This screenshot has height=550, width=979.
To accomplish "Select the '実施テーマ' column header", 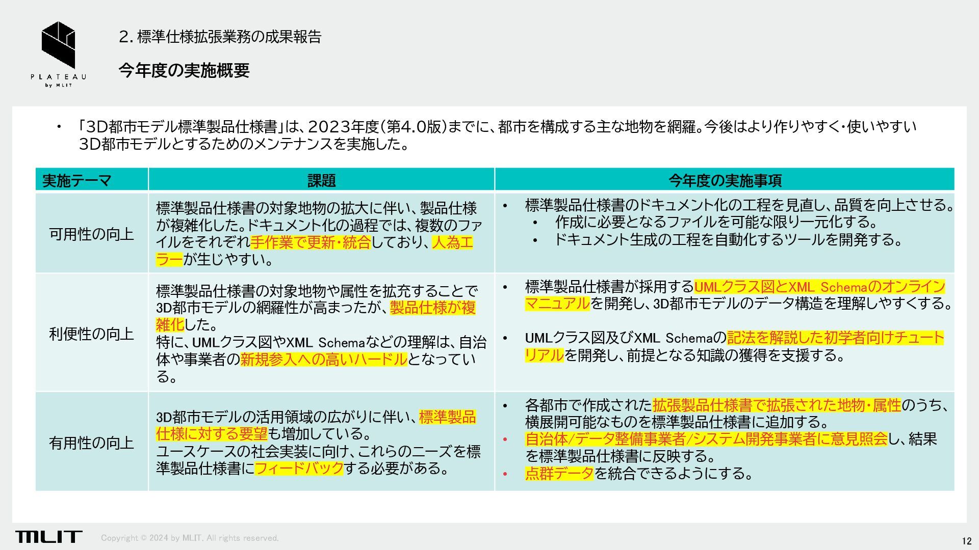I will 76,180.
